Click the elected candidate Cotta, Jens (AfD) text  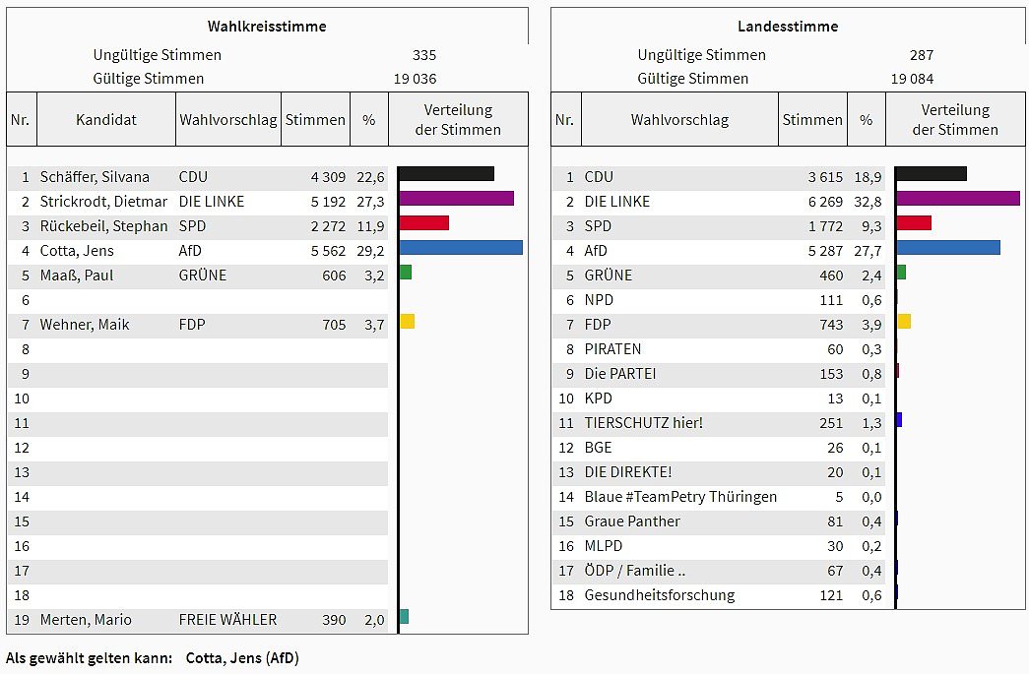[242, 657]
